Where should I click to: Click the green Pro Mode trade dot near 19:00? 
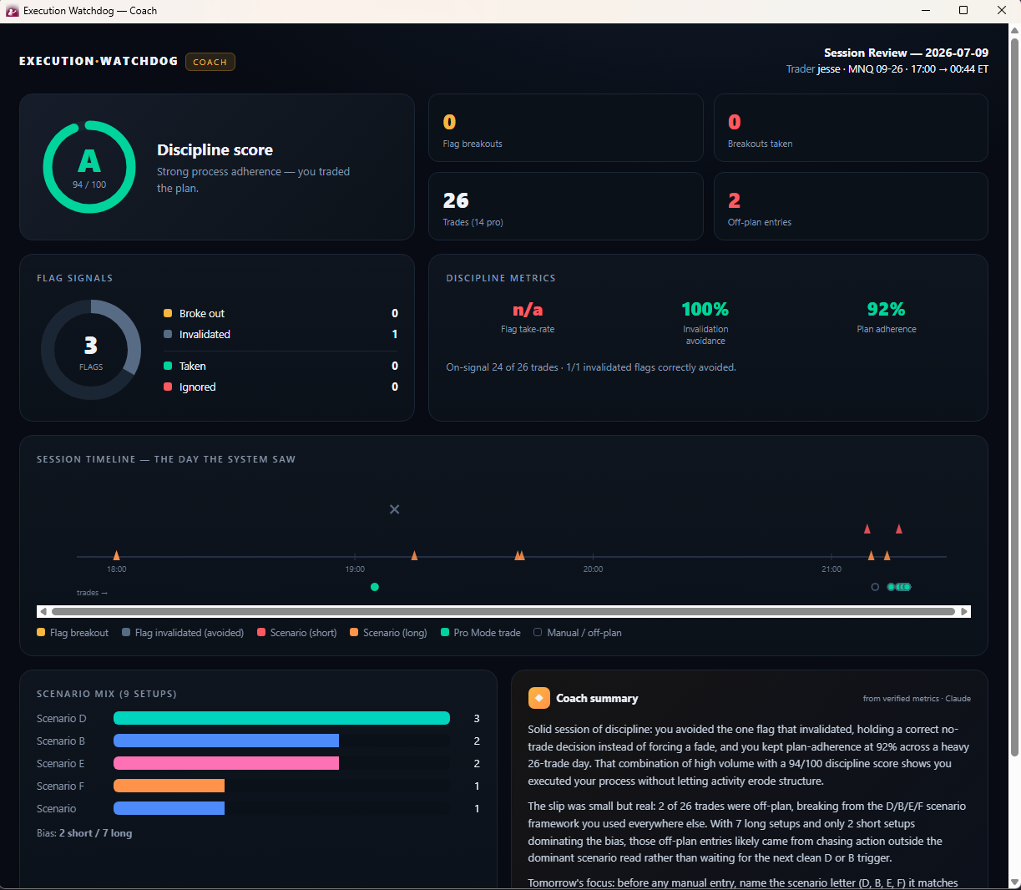(375, 587)
